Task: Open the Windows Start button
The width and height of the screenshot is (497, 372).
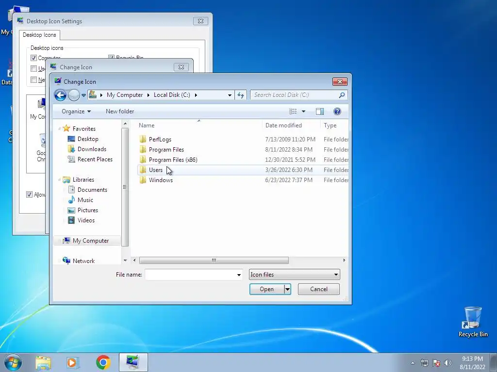Action: tap(13, 362)
